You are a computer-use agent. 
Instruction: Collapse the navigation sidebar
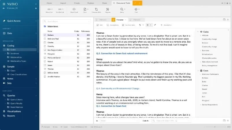click(36, 4)
